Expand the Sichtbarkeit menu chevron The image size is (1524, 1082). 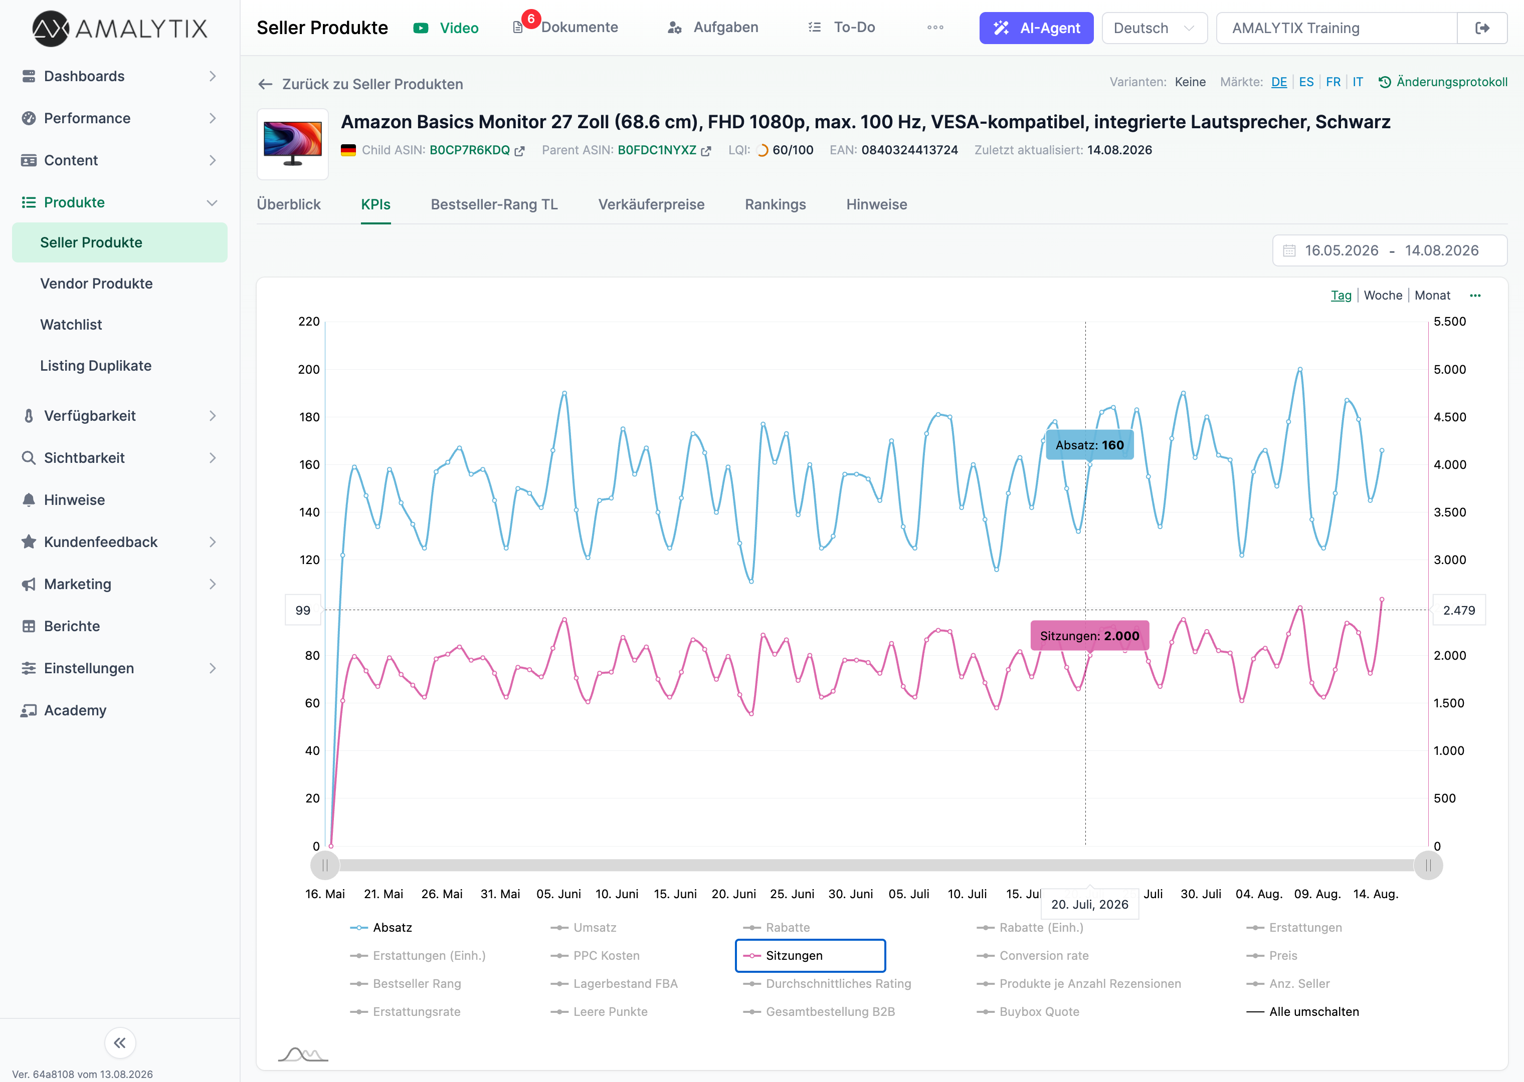[x=213, y=458]
